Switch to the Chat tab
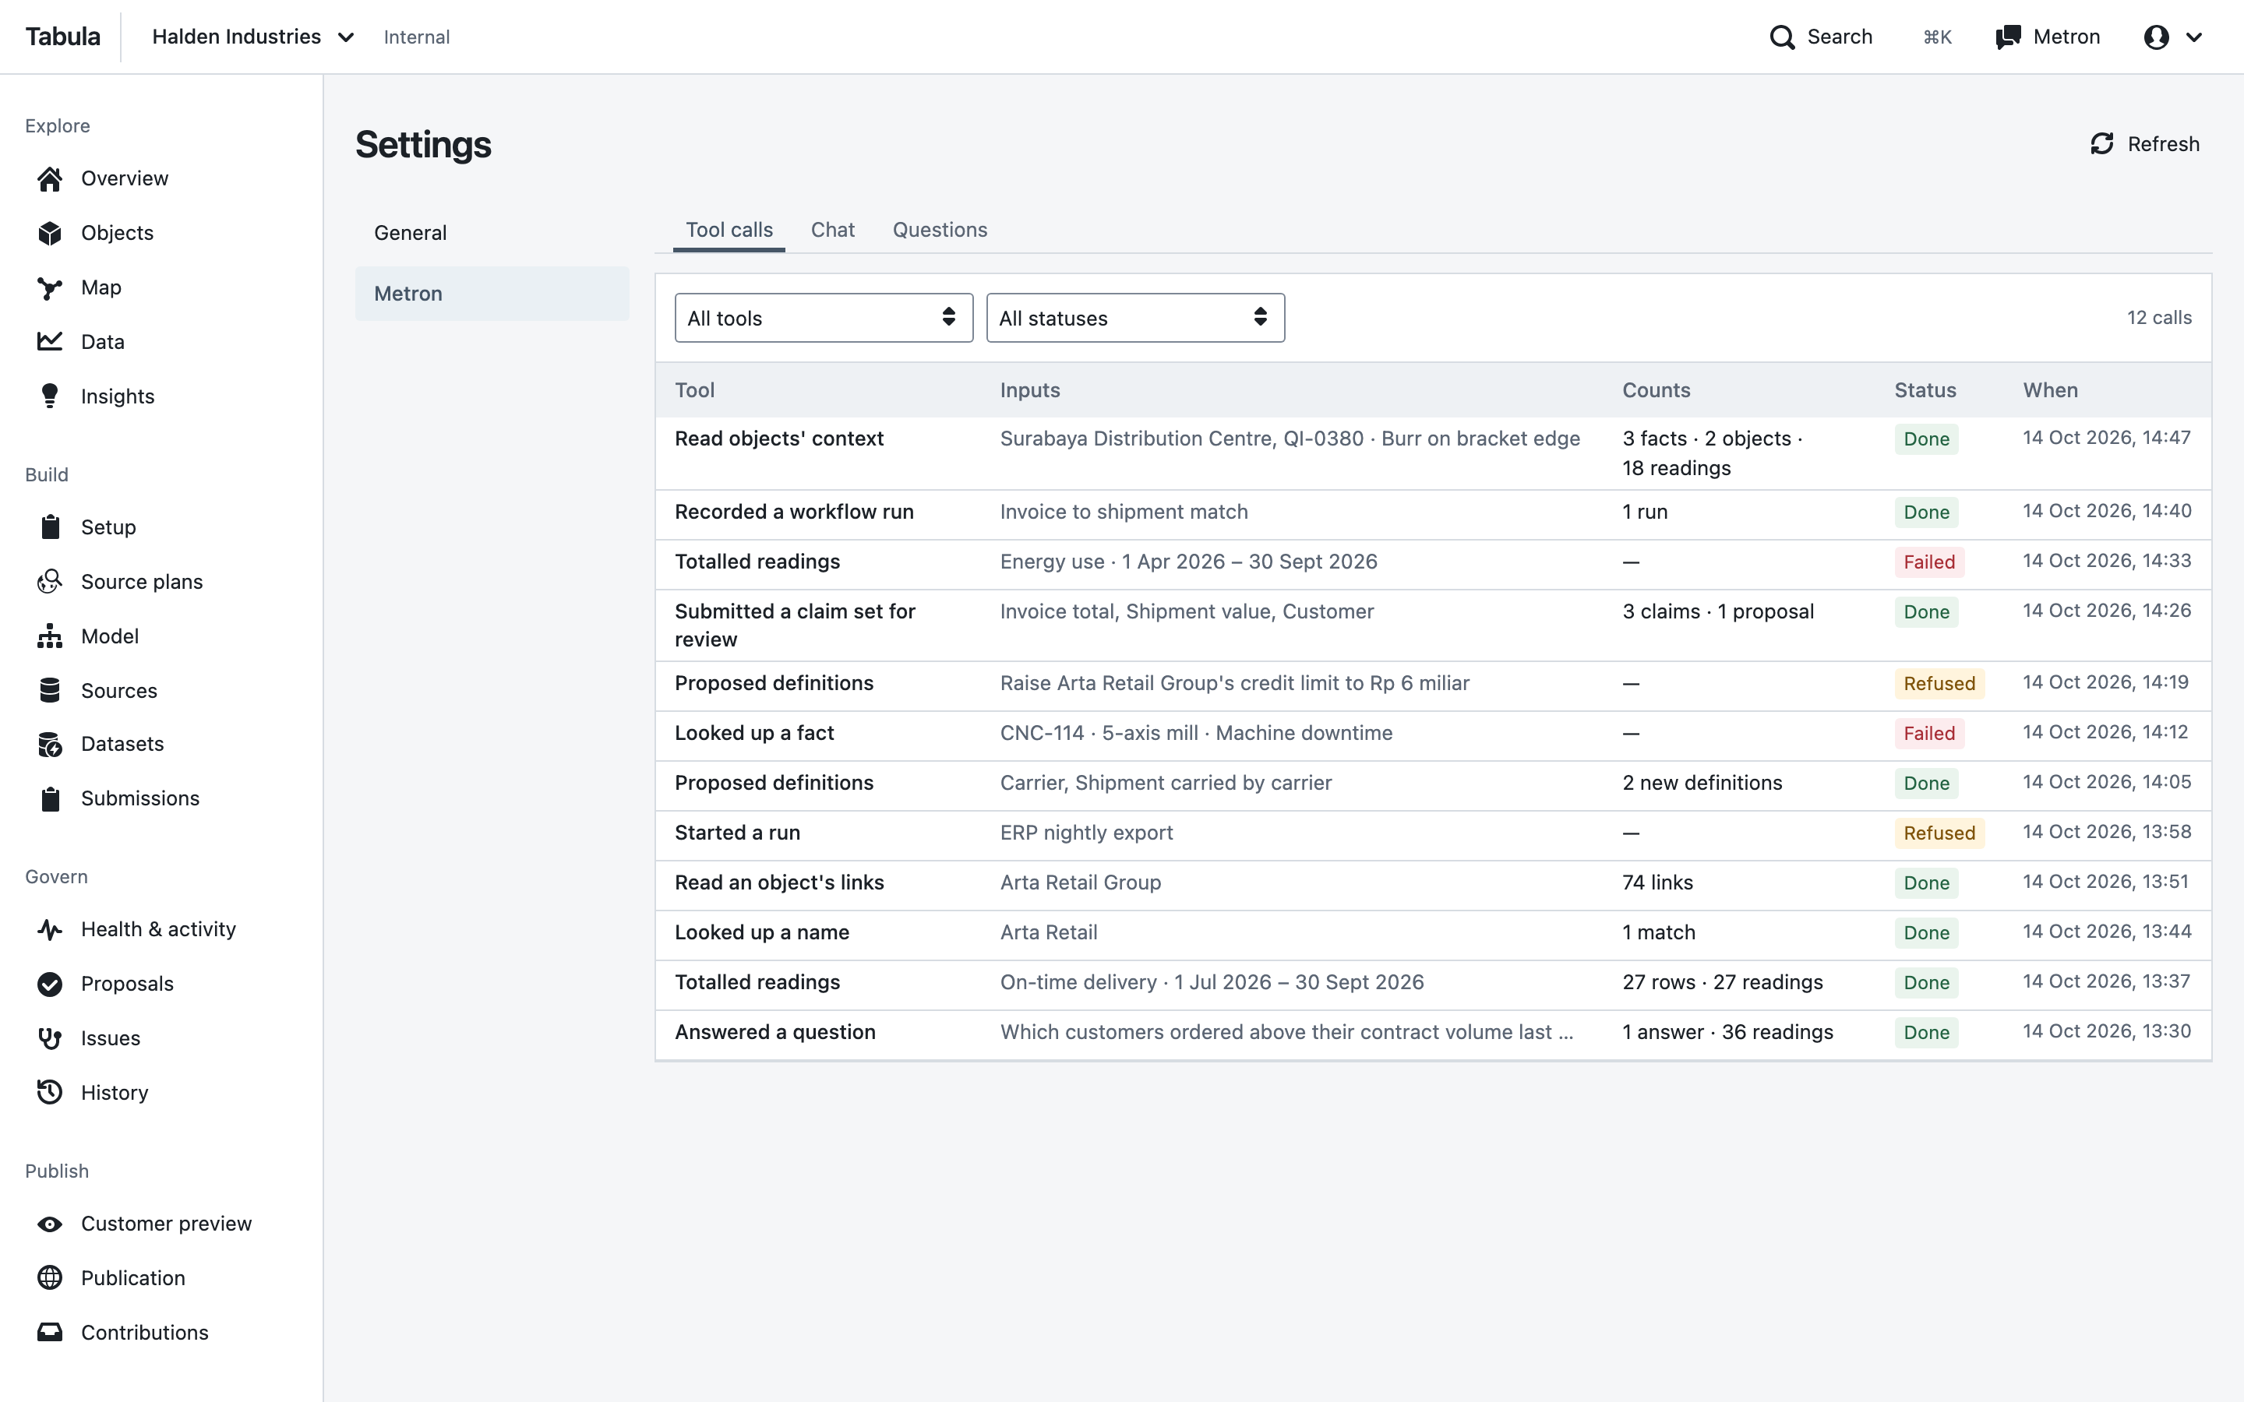2244x1402 pixels. click(833, 230)
